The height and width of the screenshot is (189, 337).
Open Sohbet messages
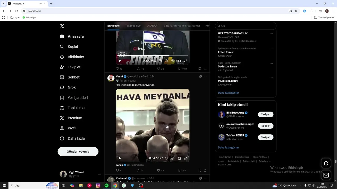click(70, 77)
